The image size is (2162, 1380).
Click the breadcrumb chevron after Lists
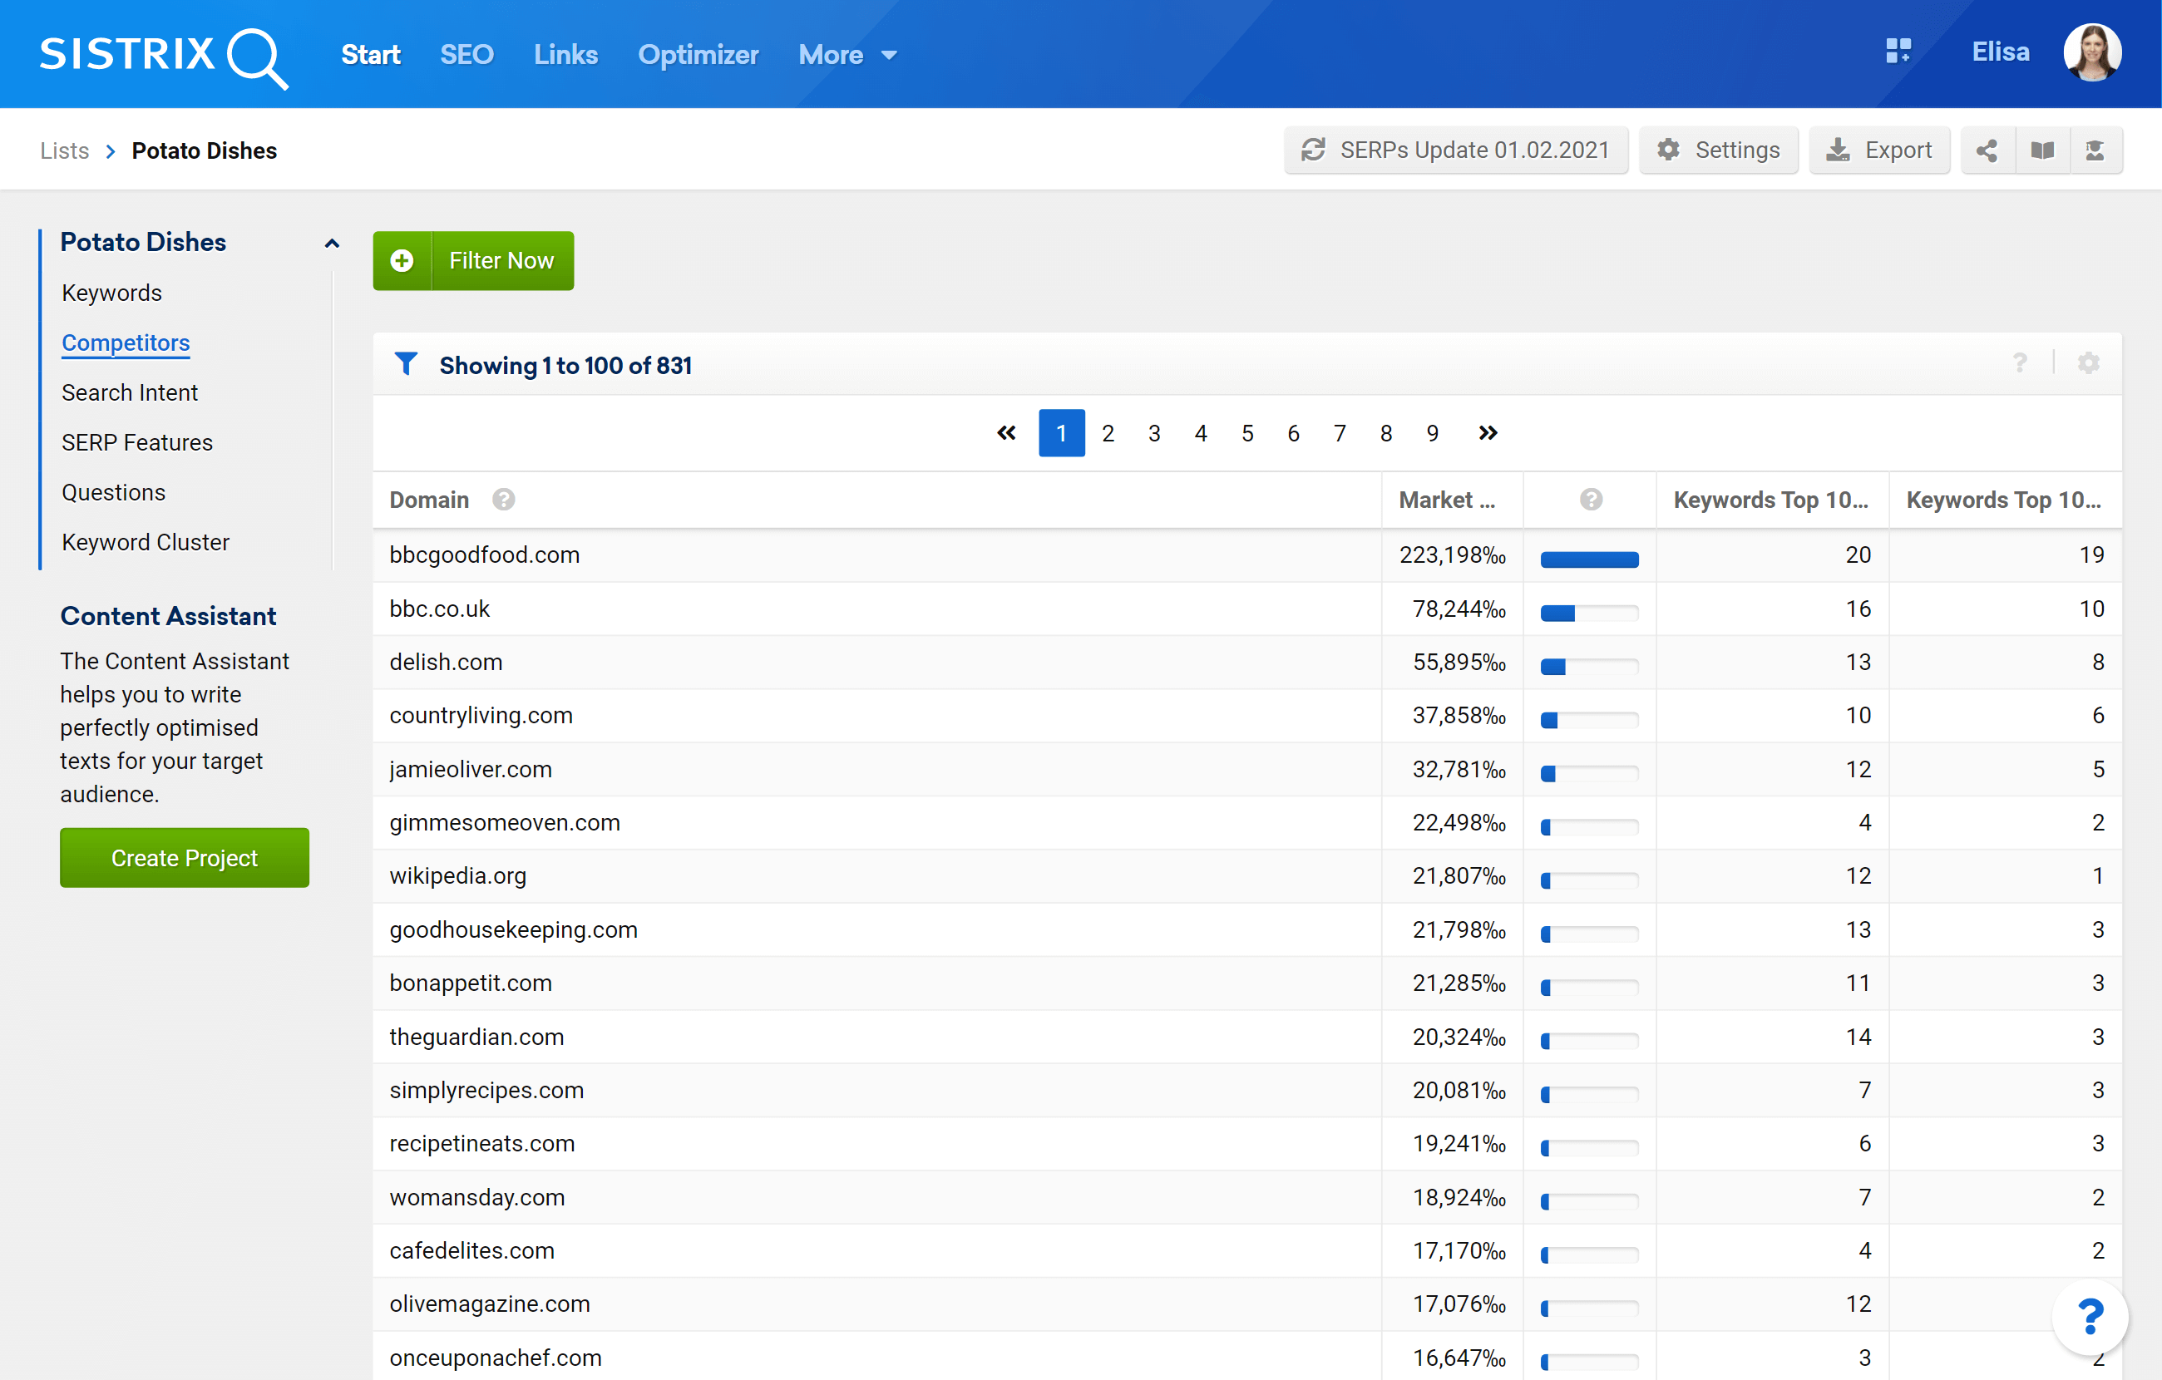coord(111,152)
